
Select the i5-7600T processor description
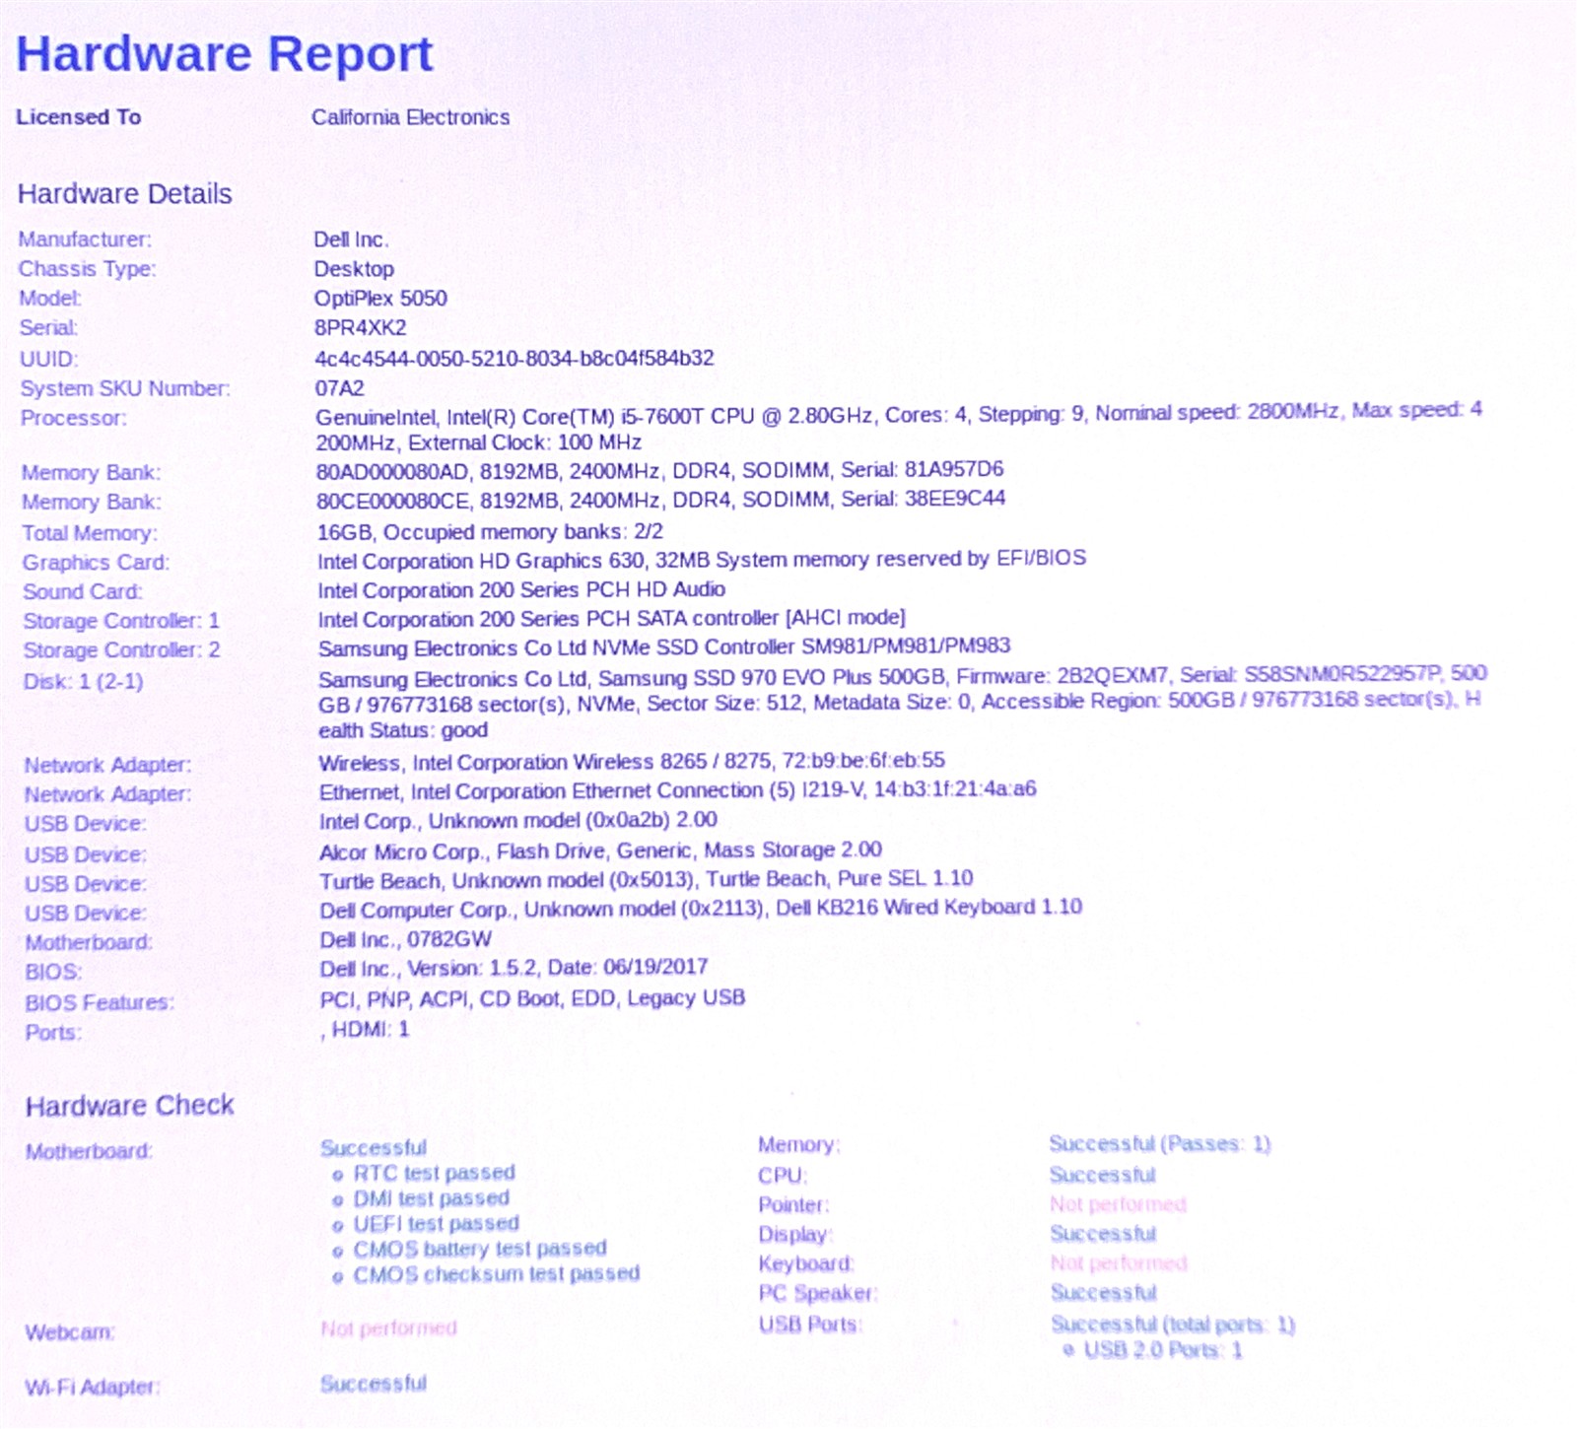899,428
